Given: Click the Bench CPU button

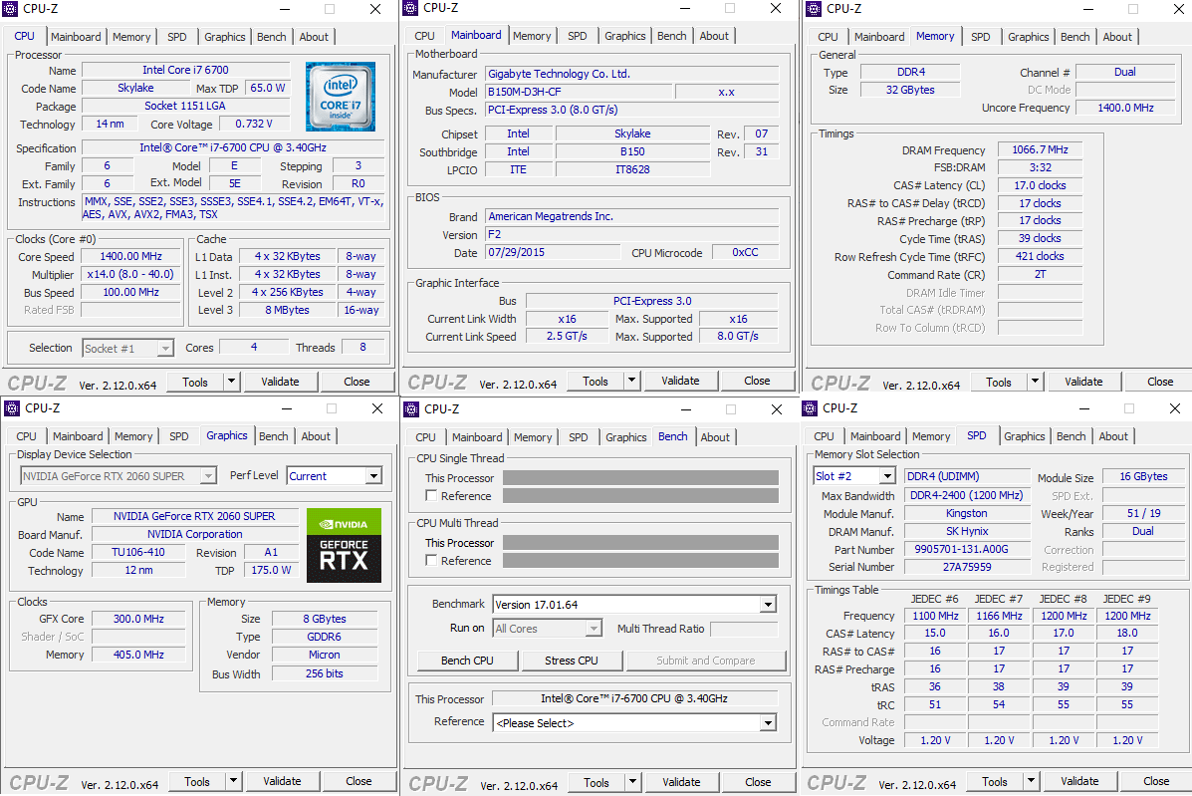Looking at the screenshot, I should pyautogui.click(x=467, y=661).
